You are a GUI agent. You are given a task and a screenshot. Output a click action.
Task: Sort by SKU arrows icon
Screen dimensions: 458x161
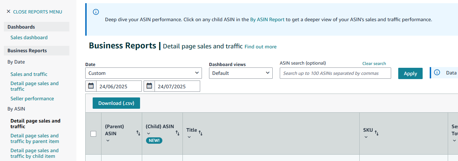coord(376,133)
